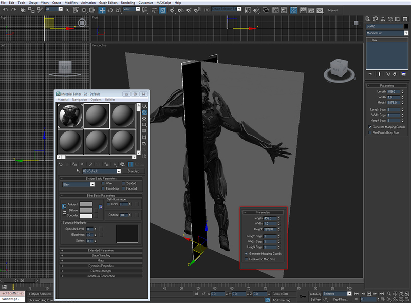411x303 pixels.
Task: Click the Redo arrow icon
Action: [x=14, y=10]
